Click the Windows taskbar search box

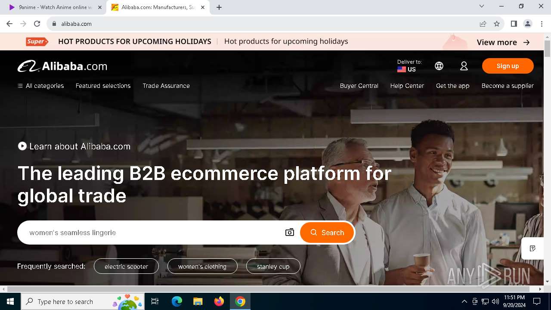[x=82, y=301]
